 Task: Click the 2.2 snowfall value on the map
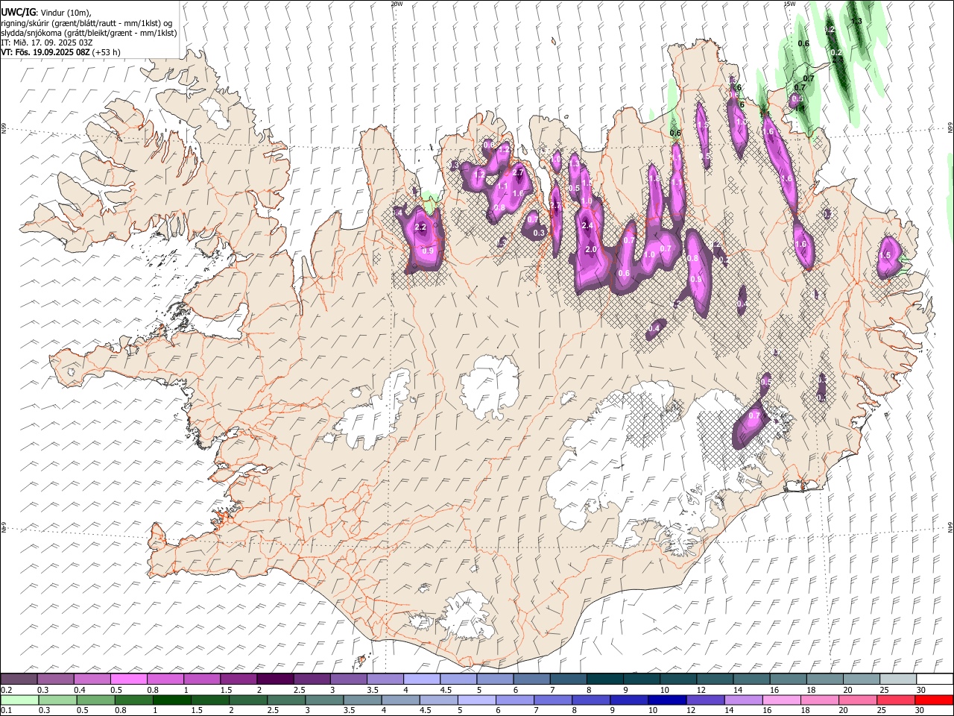click(x=420, y=227)
